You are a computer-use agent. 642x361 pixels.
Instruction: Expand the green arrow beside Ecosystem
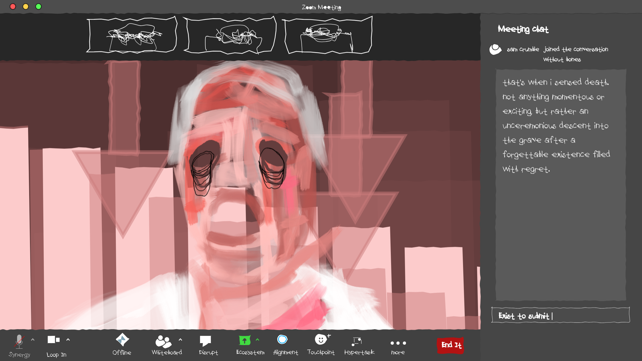tap(257, 340)
